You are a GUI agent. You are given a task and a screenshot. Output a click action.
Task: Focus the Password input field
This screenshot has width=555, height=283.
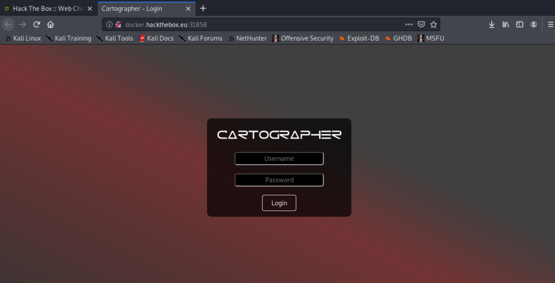pos(279,180)
